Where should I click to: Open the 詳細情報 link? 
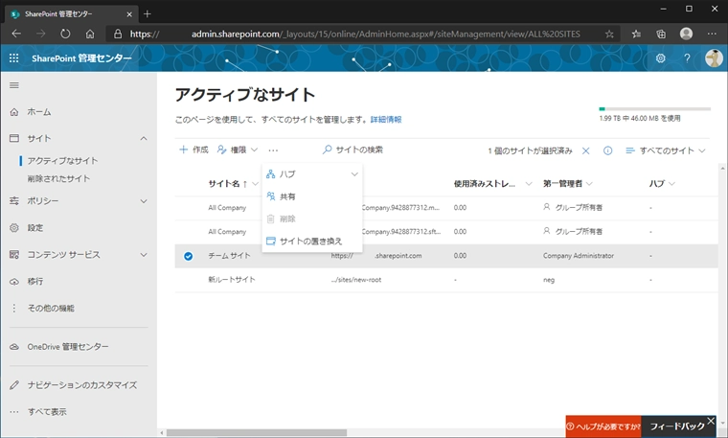tap(386, 120)
